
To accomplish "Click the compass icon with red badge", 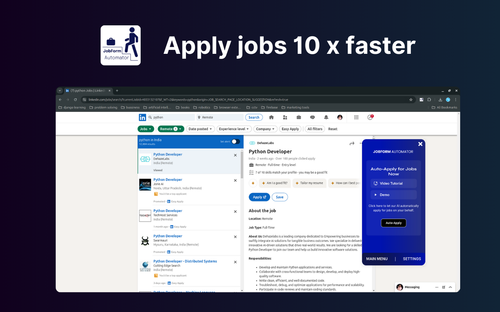I will point(370,117).
